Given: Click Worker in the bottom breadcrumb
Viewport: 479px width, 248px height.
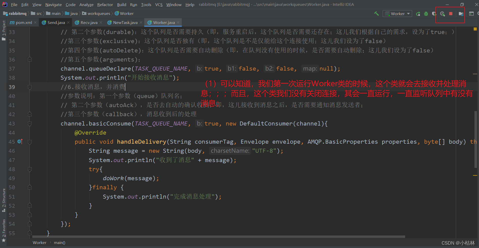Looking at the screenshot, I should (40, 243).
